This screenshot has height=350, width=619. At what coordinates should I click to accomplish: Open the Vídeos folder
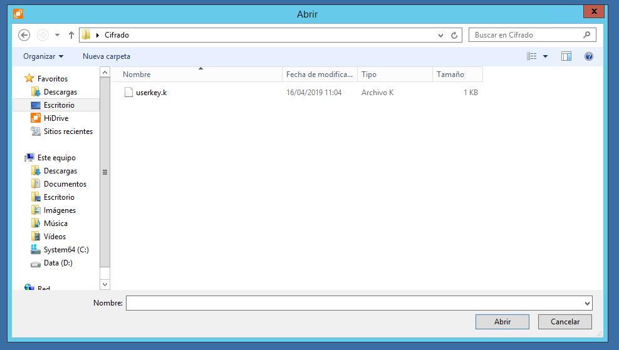[x=55, y=236]
